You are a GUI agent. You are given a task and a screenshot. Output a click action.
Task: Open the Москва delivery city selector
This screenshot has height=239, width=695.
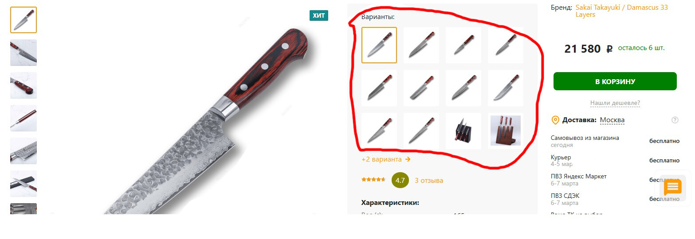point(612,120)
